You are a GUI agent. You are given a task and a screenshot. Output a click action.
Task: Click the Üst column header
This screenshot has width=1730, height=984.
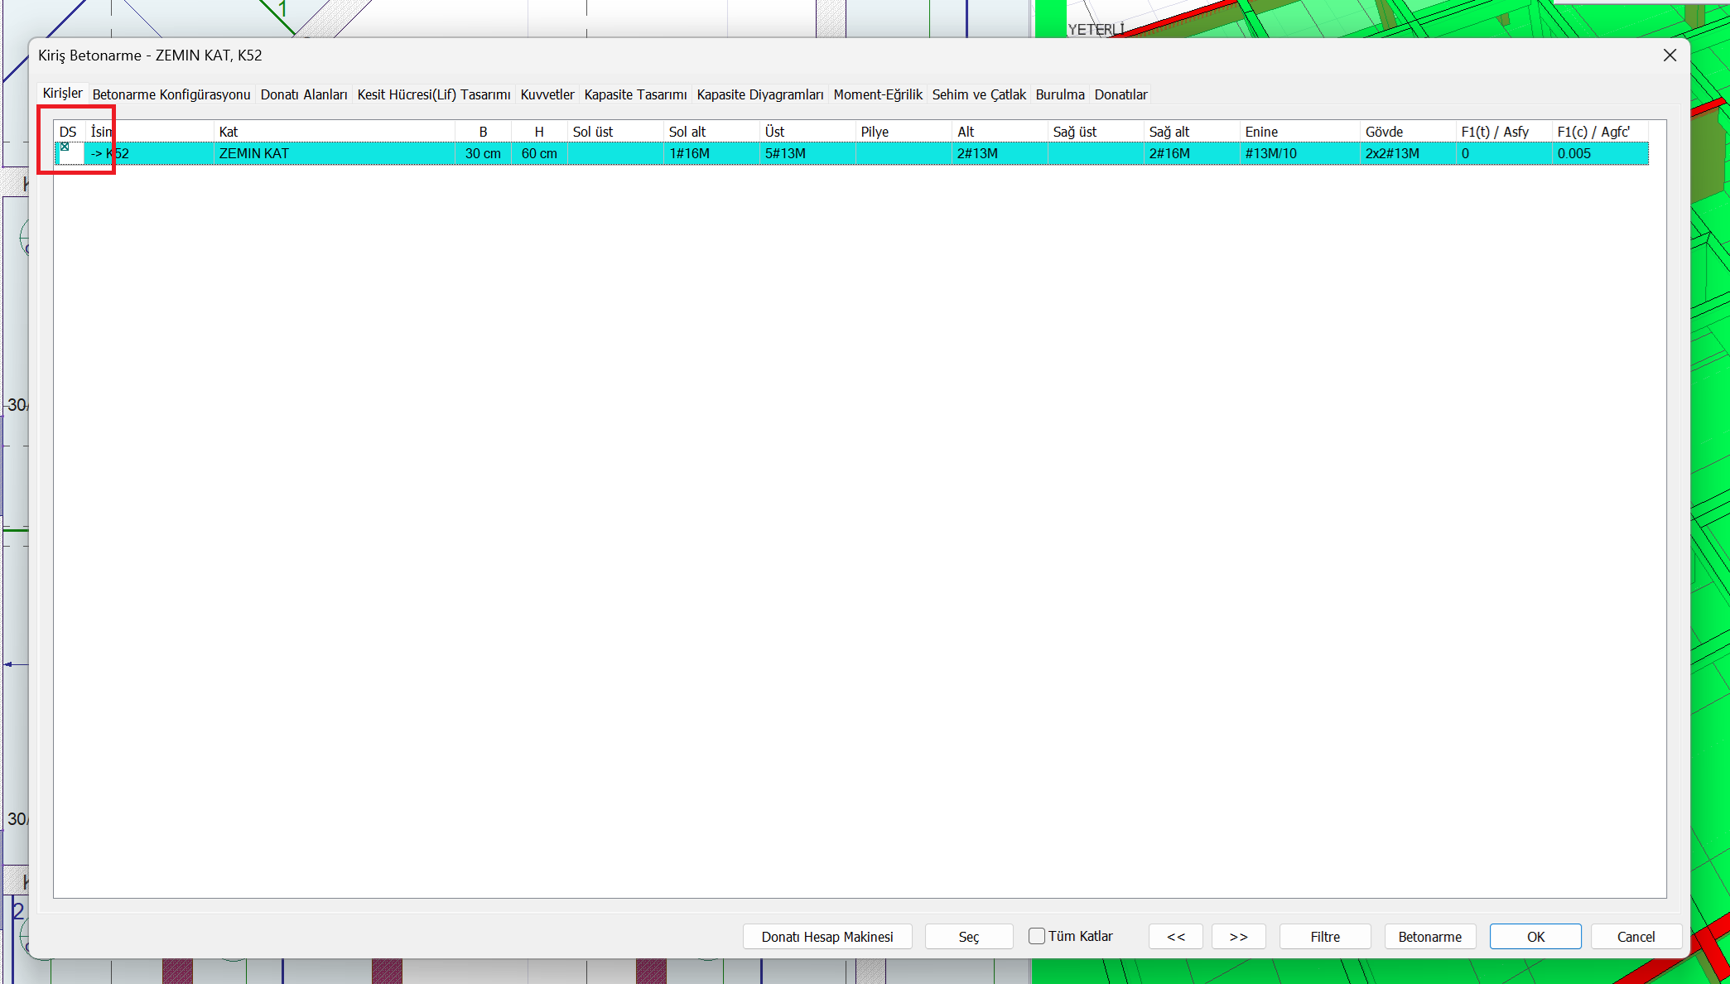[807, 132]
